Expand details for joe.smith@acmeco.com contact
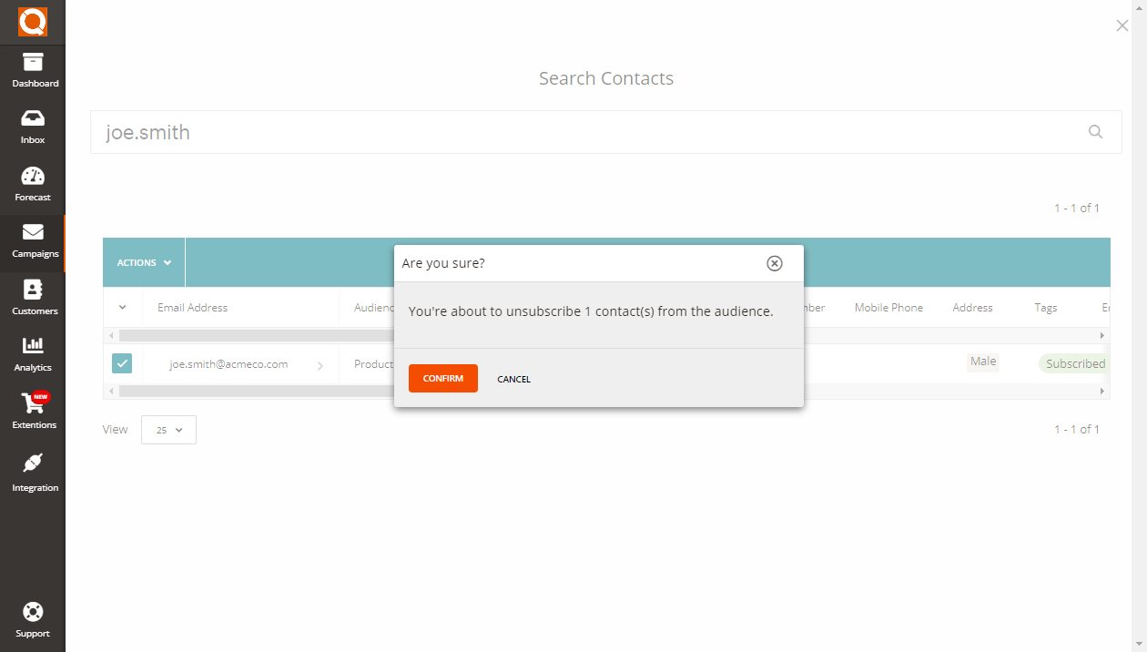This screenshot has width=1147, height=652. [320, 363]
